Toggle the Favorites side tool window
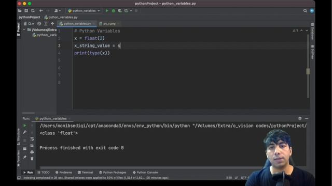The height and width of the screenshot is (186, 332). (19, 158)
